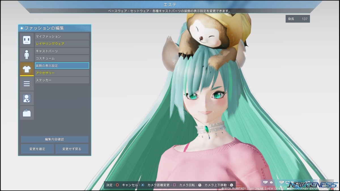This screenshot has width=340, height=191.
Task: Select the face editing category icon
Action: 27,40
